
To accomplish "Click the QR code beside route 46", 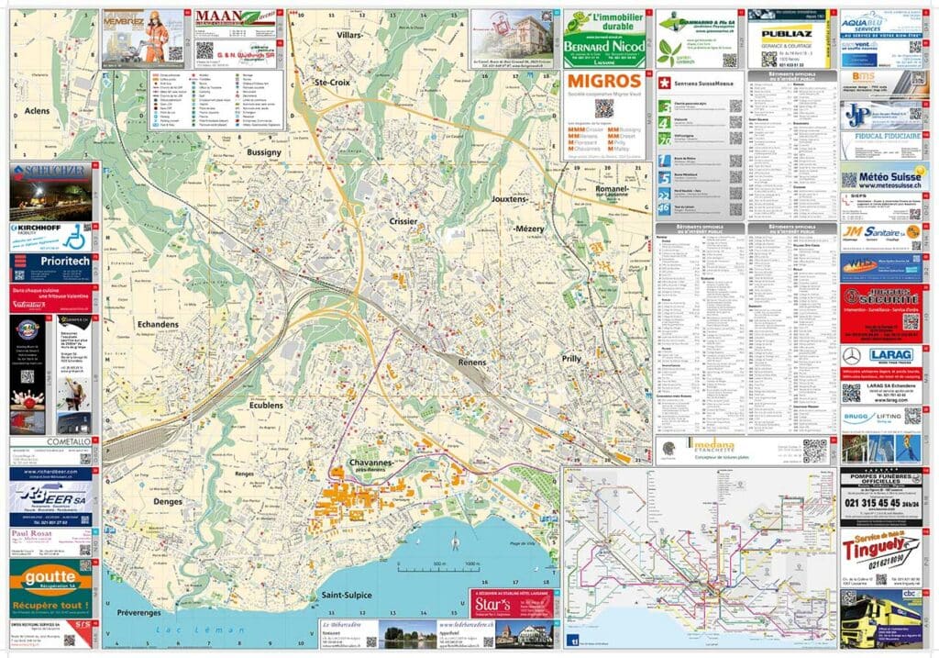I will pyautogui.click(x=735, y=209).
